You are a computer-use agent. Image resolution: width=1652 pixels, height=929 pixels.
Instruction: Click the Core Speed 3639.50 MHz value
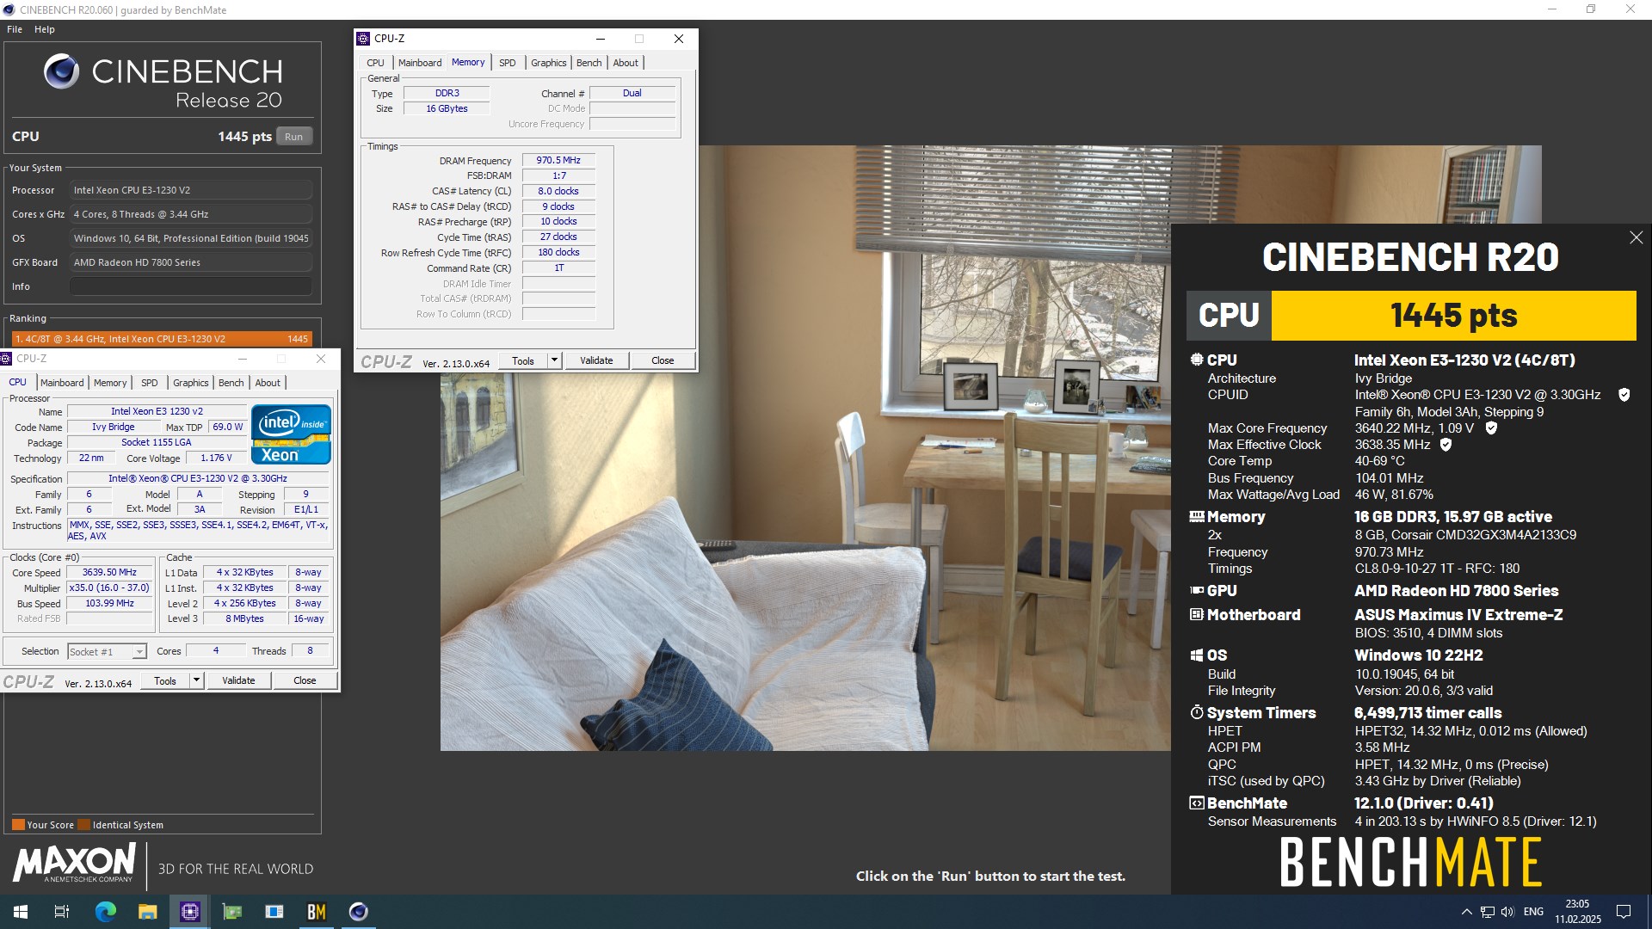point(109,573)
